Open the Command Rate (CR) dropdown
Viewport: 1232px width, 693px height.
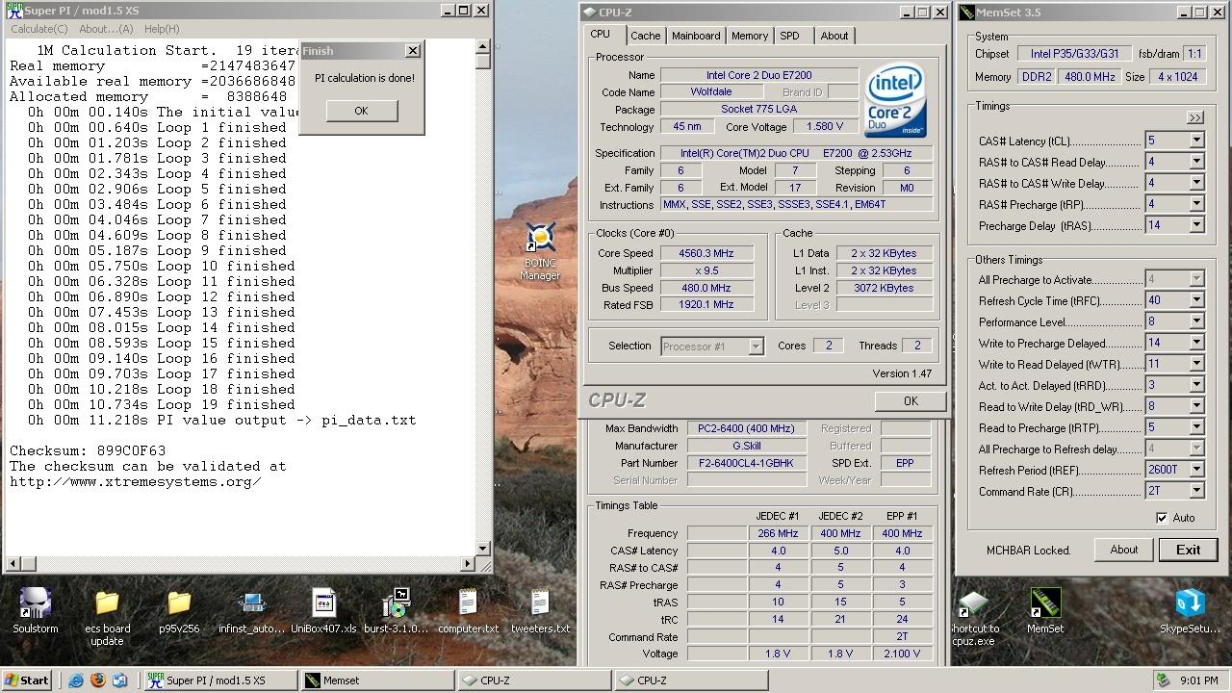[1196, 491]
